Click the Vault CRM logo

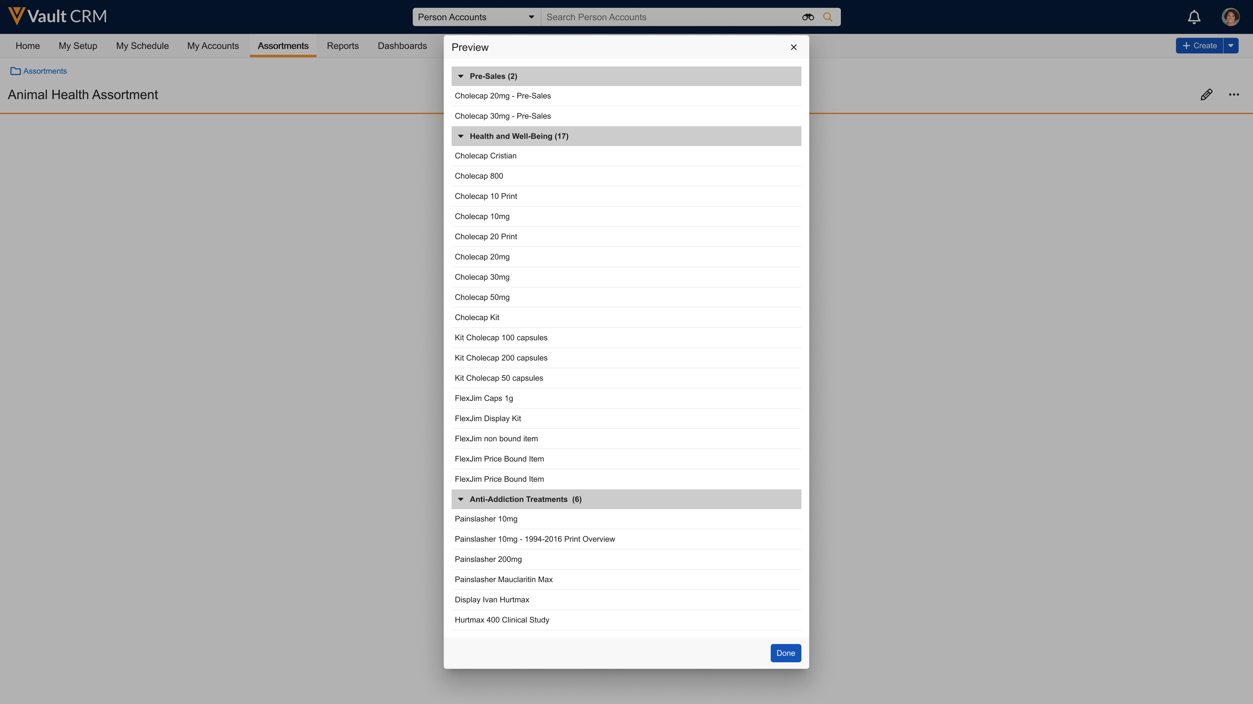57,17
